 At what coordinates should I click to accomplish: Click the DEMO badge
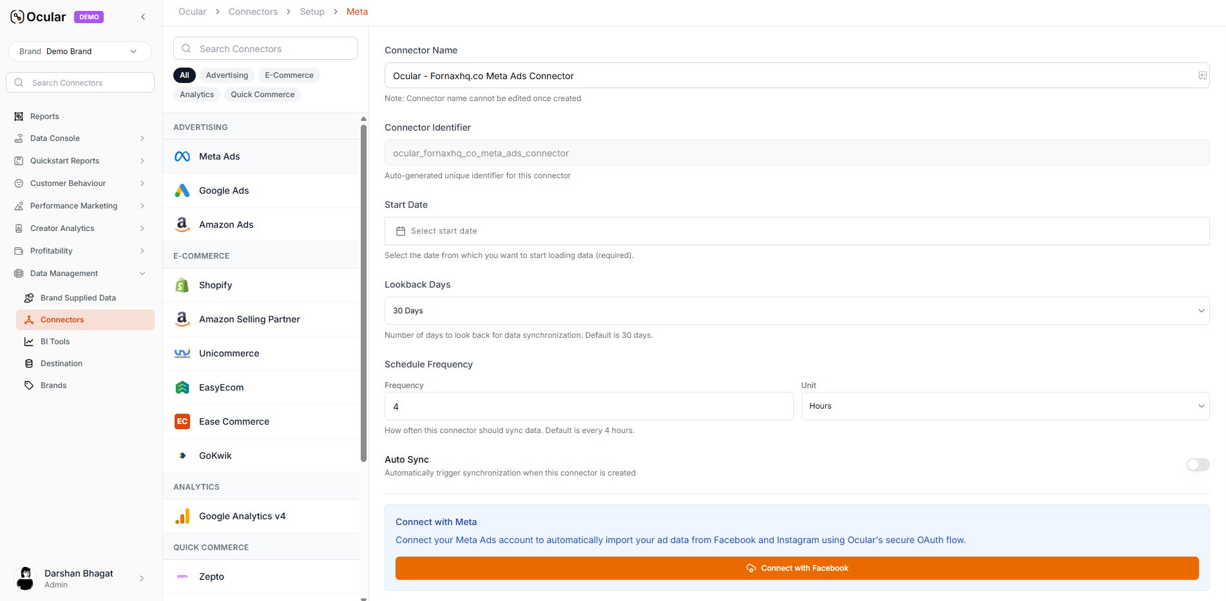coord(89,17)
